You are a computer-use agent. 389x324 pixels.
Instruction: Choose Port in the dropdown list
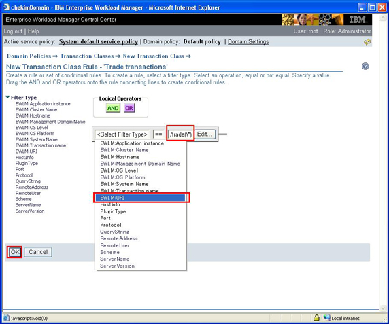point(140,218)
